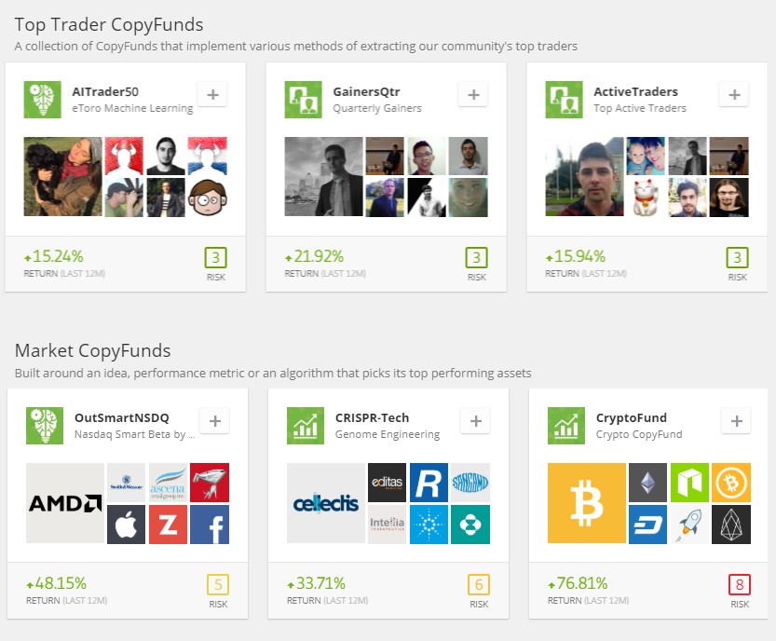Click the eToro Machine Learning subtitle
776x641 pixels.
[132, 108]
